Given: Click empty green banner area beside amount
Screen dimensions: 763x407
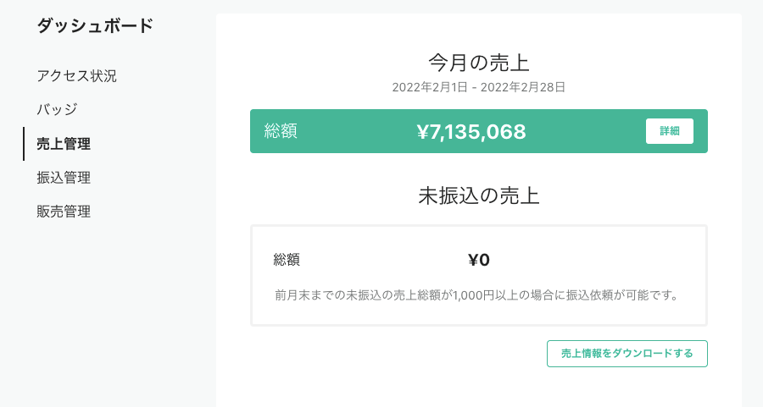Looking at the screenshot, I should [x=584, y=131].
